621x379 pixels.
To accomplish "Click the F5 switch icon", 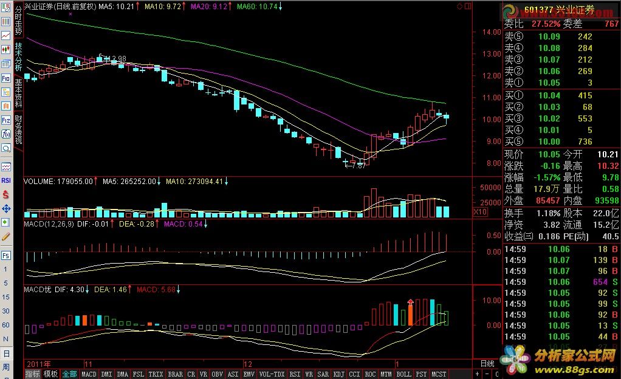I will pyautogui.click(x=6, y=256).
